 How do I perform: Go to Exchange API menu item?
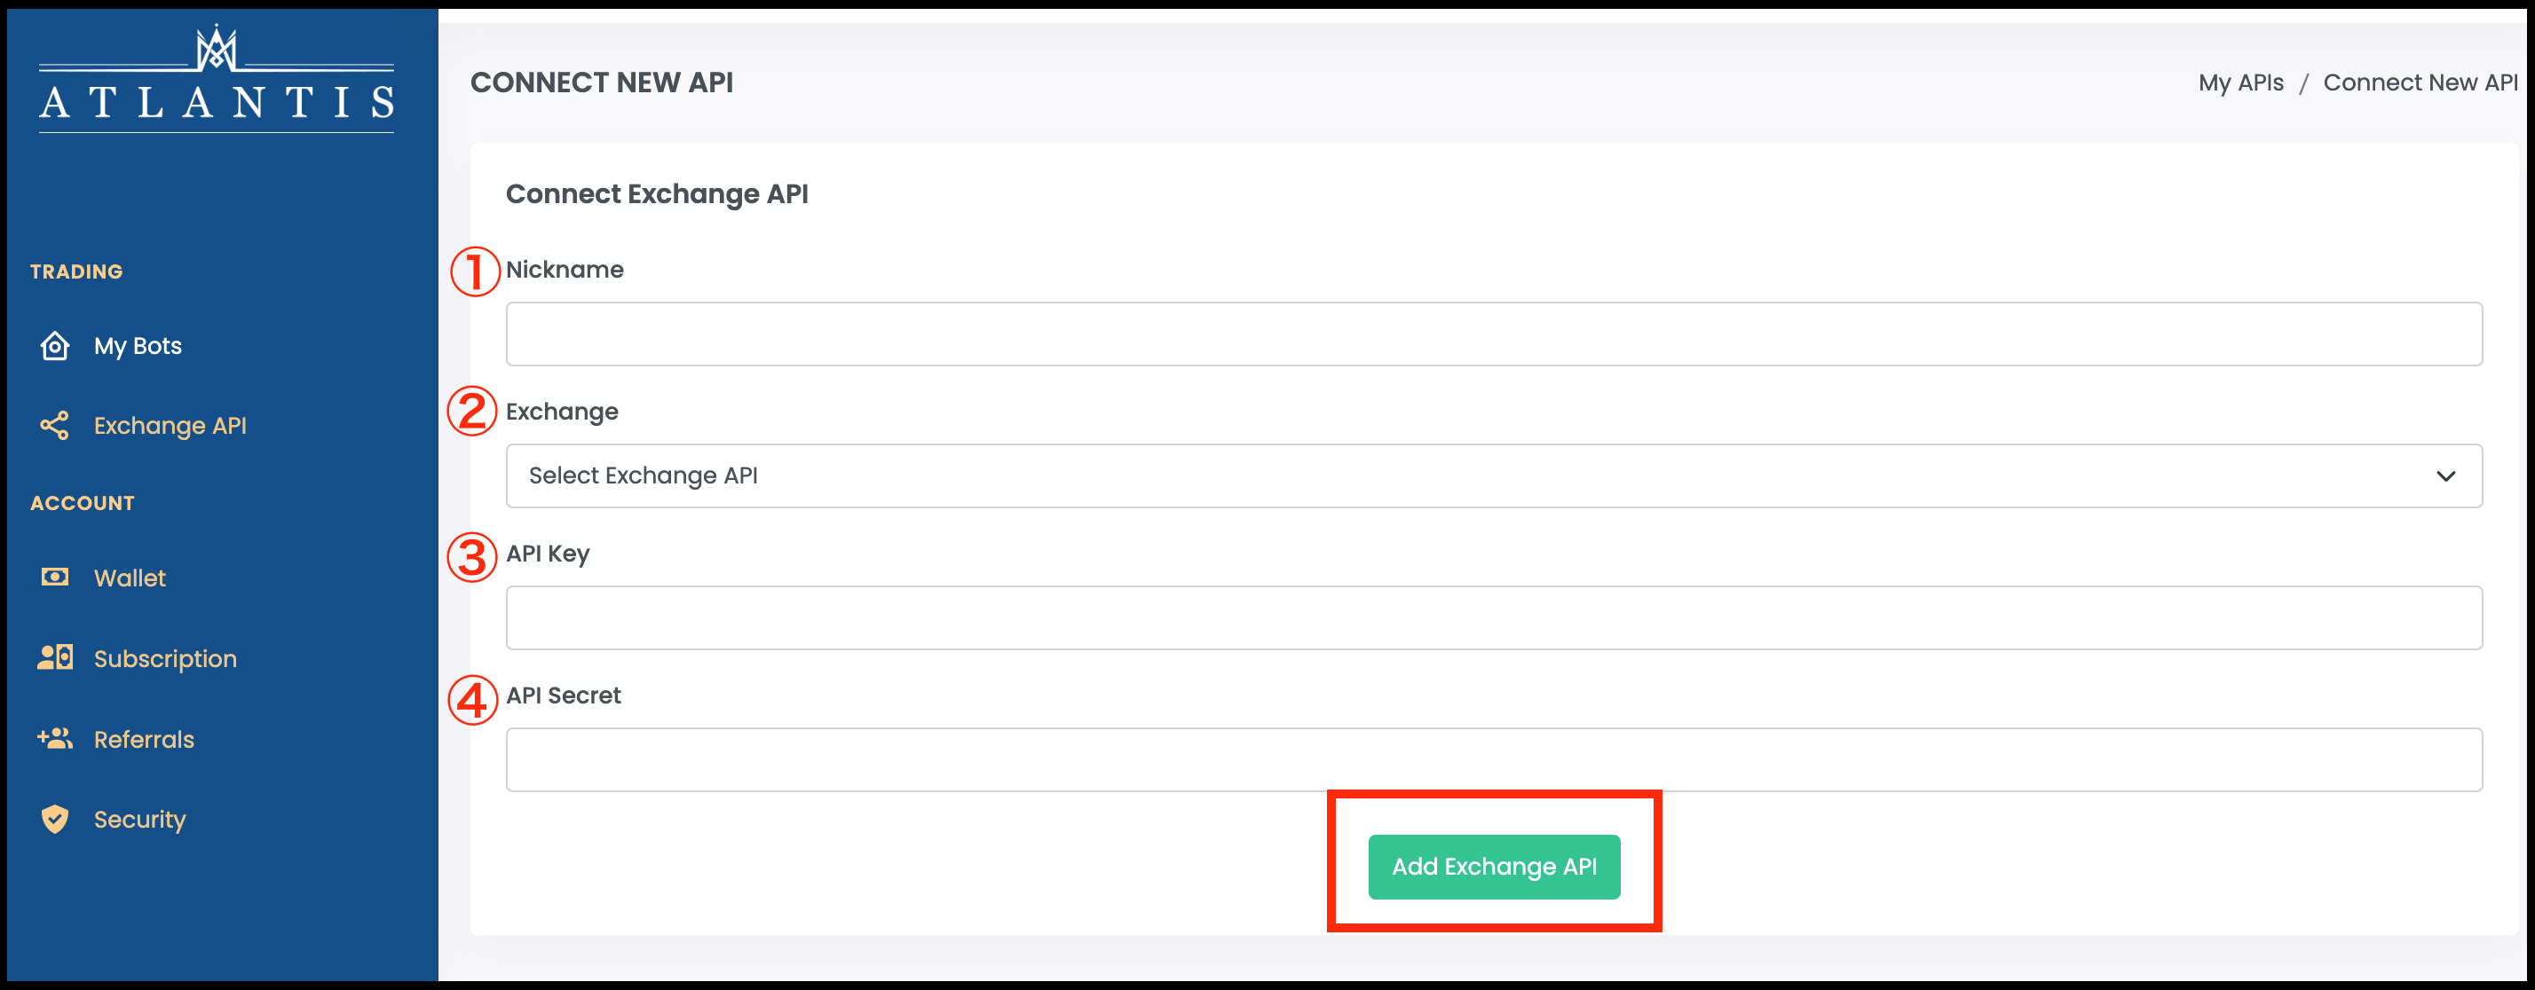[170, 426]
